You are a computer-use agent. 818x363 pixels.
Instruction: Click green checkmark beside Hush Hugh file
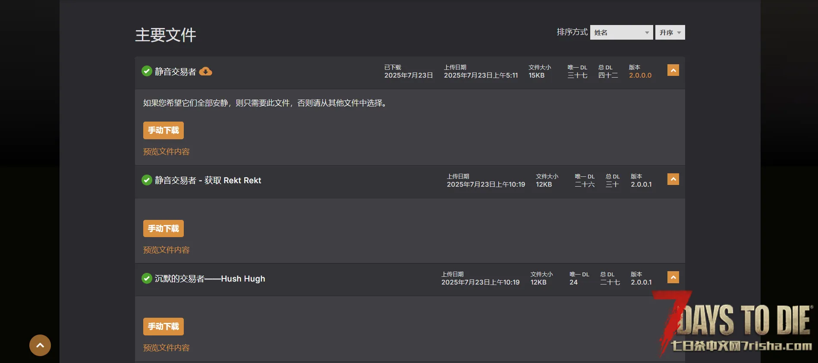point(147,278)
